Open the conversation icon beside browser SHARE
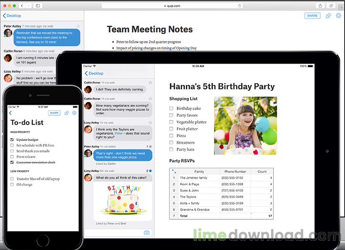This screenshot has height=250, width=345. [328, 16]
